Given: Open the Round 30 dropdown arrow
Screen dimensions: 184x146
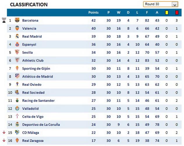Looking at the screenshot, I should (x=175, y=4).
